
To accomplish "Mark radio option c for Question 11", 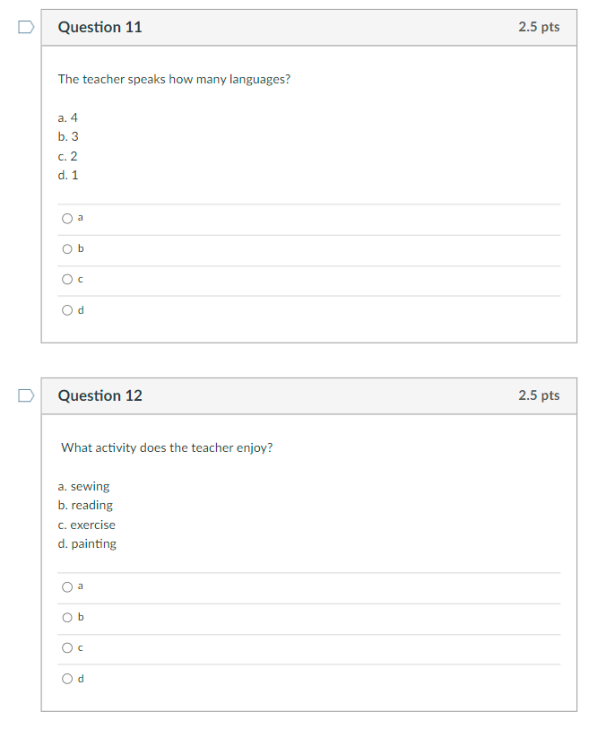I will pyautogui.click(x=67, y=280).
